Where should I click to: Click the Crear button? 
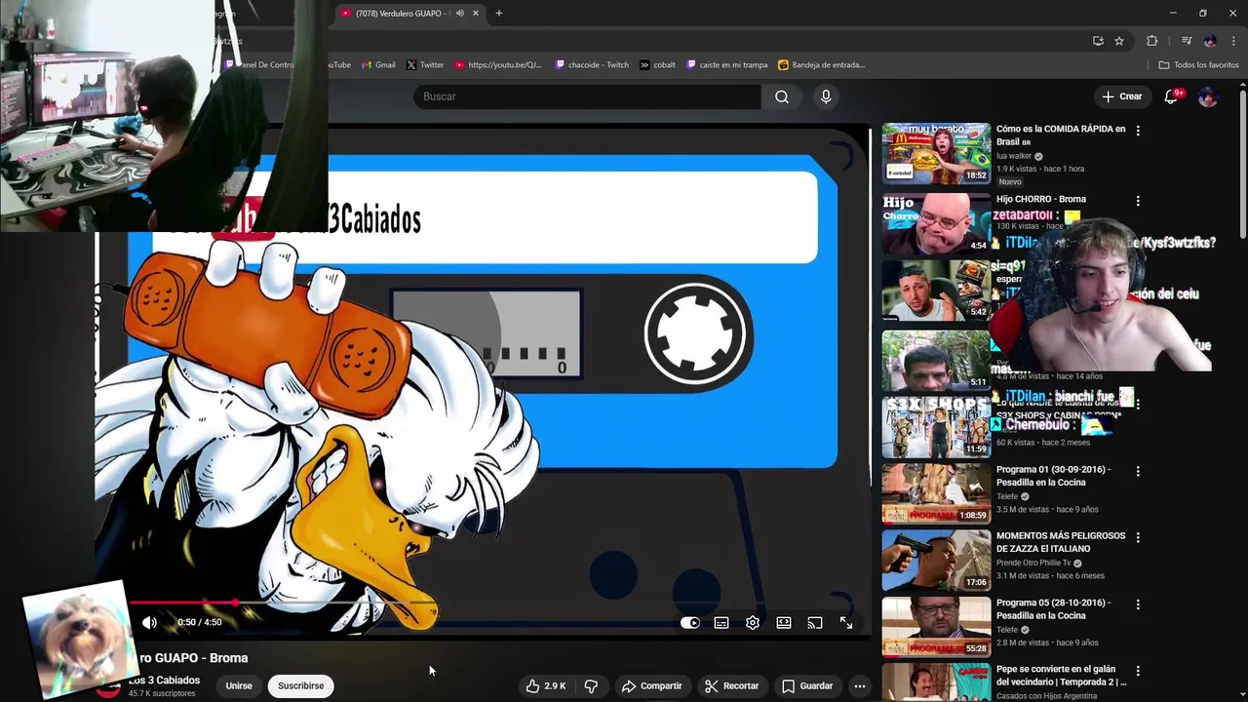point(1121,97)
